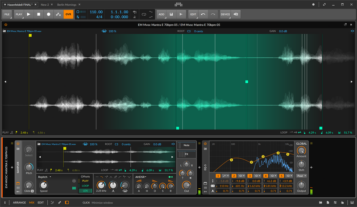Open the PLAY menu
This screenshot has width=357, height=207.
[19, 14]
